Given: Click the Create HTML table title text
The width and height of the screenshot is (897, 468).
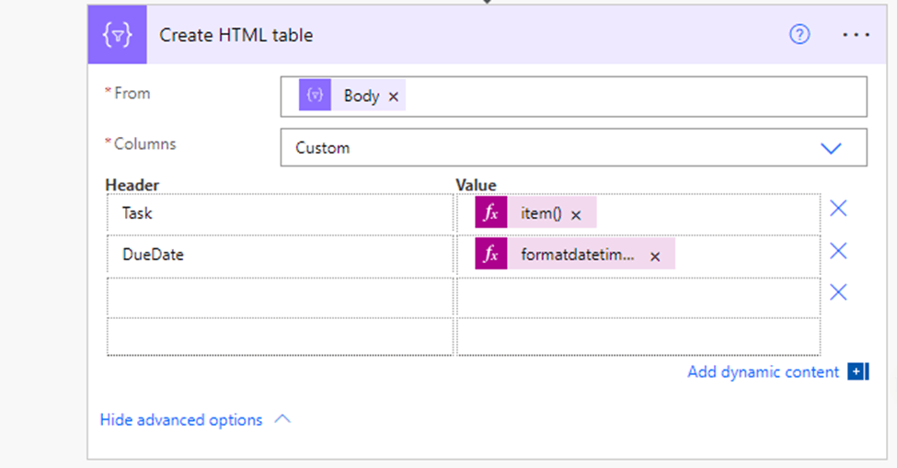Looking at the screenshot, I should pyautogui.click(x=236, y=36).
